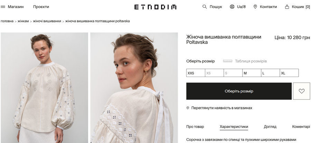Switch to the Догляд tab
311x143 pixels.
pyautogui.click(x=270, y=126)
